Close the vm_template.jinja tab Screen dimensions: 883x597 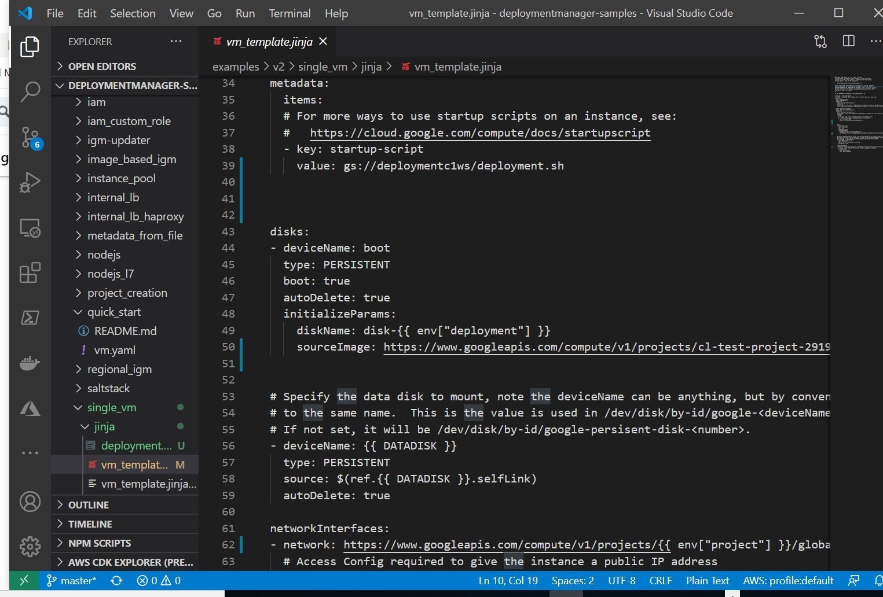point(323,41)
